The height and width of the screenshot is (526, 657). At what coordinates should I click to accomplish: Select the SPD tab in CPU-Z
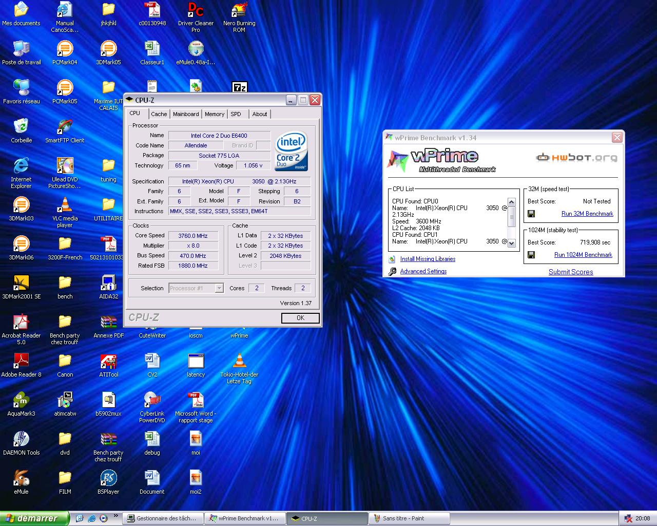(x=236, y=114)
